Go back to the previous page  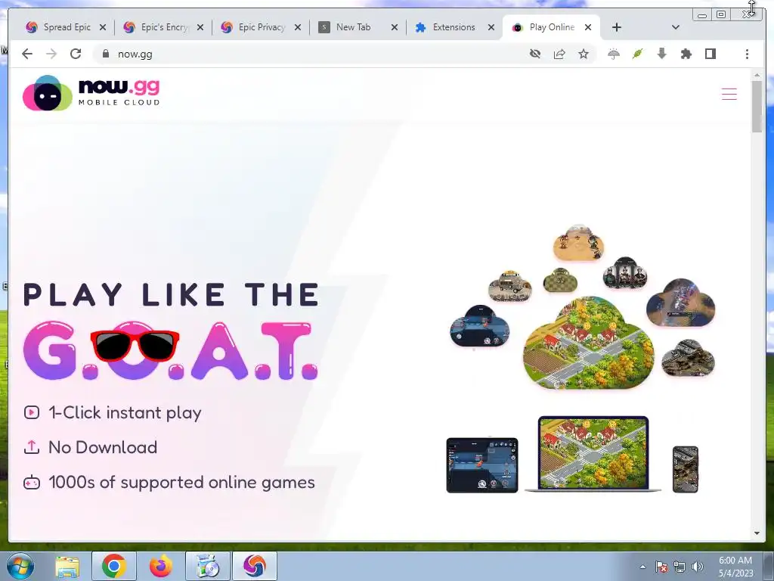[x=27, y=54]
